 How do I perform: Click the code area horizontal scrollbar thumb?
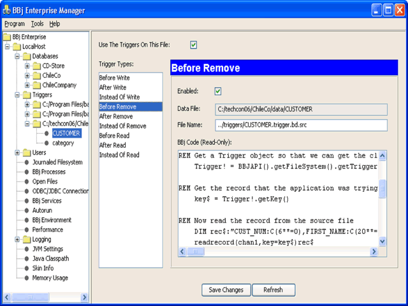pos(196,252)
